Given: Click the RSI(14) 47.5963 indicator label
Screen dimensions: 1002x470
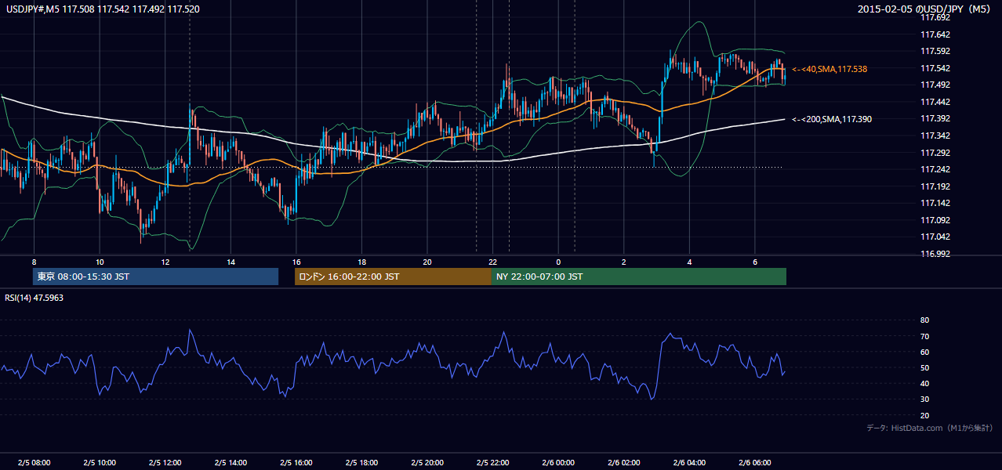Looking at the screenshot, I should (x=34, y=298).
